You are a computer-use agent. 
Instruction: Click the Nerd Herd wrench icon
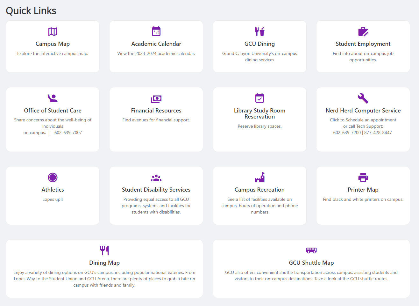(363, 98)
